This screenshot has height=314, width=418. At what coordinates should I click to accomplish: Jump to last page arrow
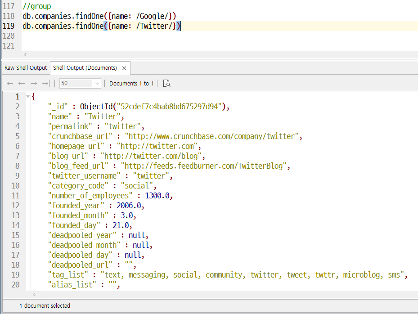45,83
